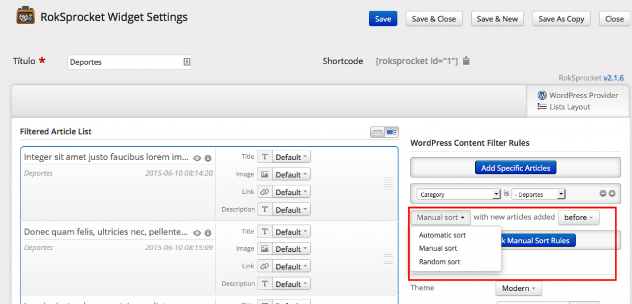Click the 2015-06-10 08:15:09 date text
632x304 pixels.
(x=179, y=248)
